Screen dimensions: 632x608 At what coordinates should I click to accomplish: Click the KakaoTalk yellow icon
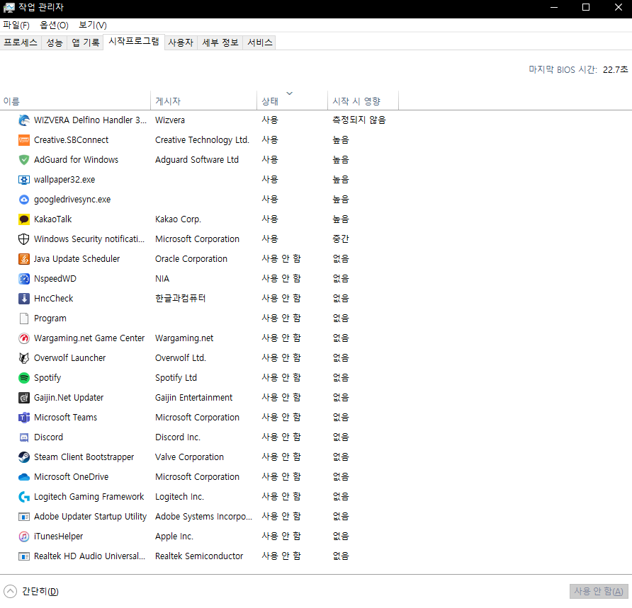pyautogui.click(x=24, y=219)
